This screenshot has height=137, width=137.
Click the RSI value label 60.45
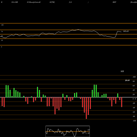[126, 31]
